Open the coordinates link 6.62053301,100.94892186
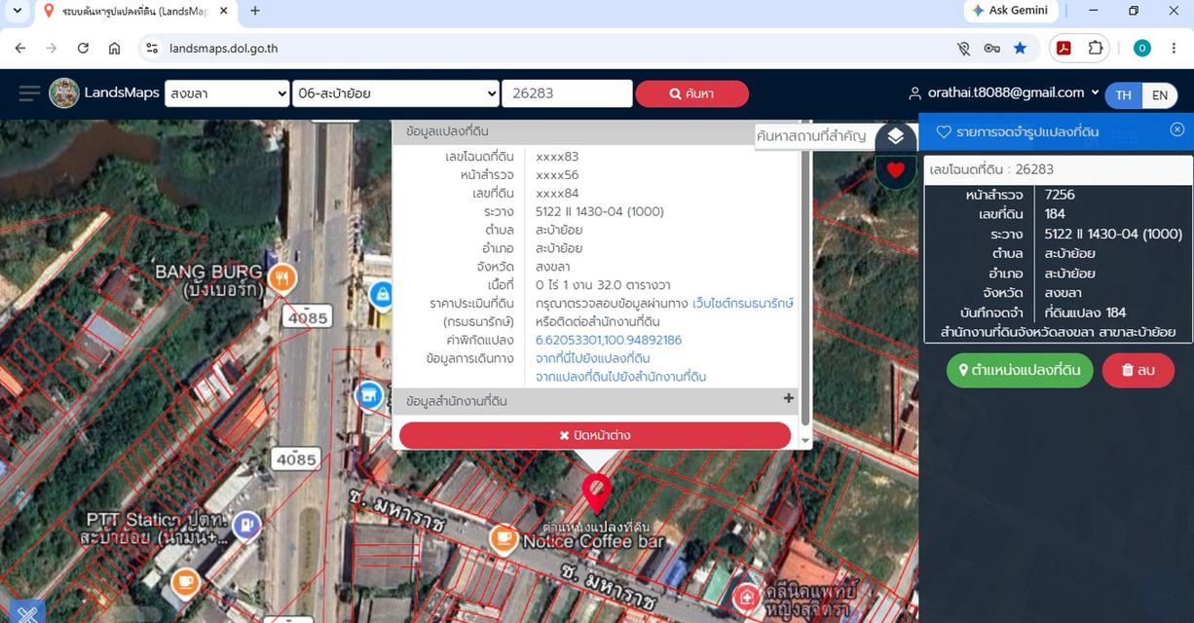Image resolution: width=1194 pixels, height=623 pixels. point(609,340)
